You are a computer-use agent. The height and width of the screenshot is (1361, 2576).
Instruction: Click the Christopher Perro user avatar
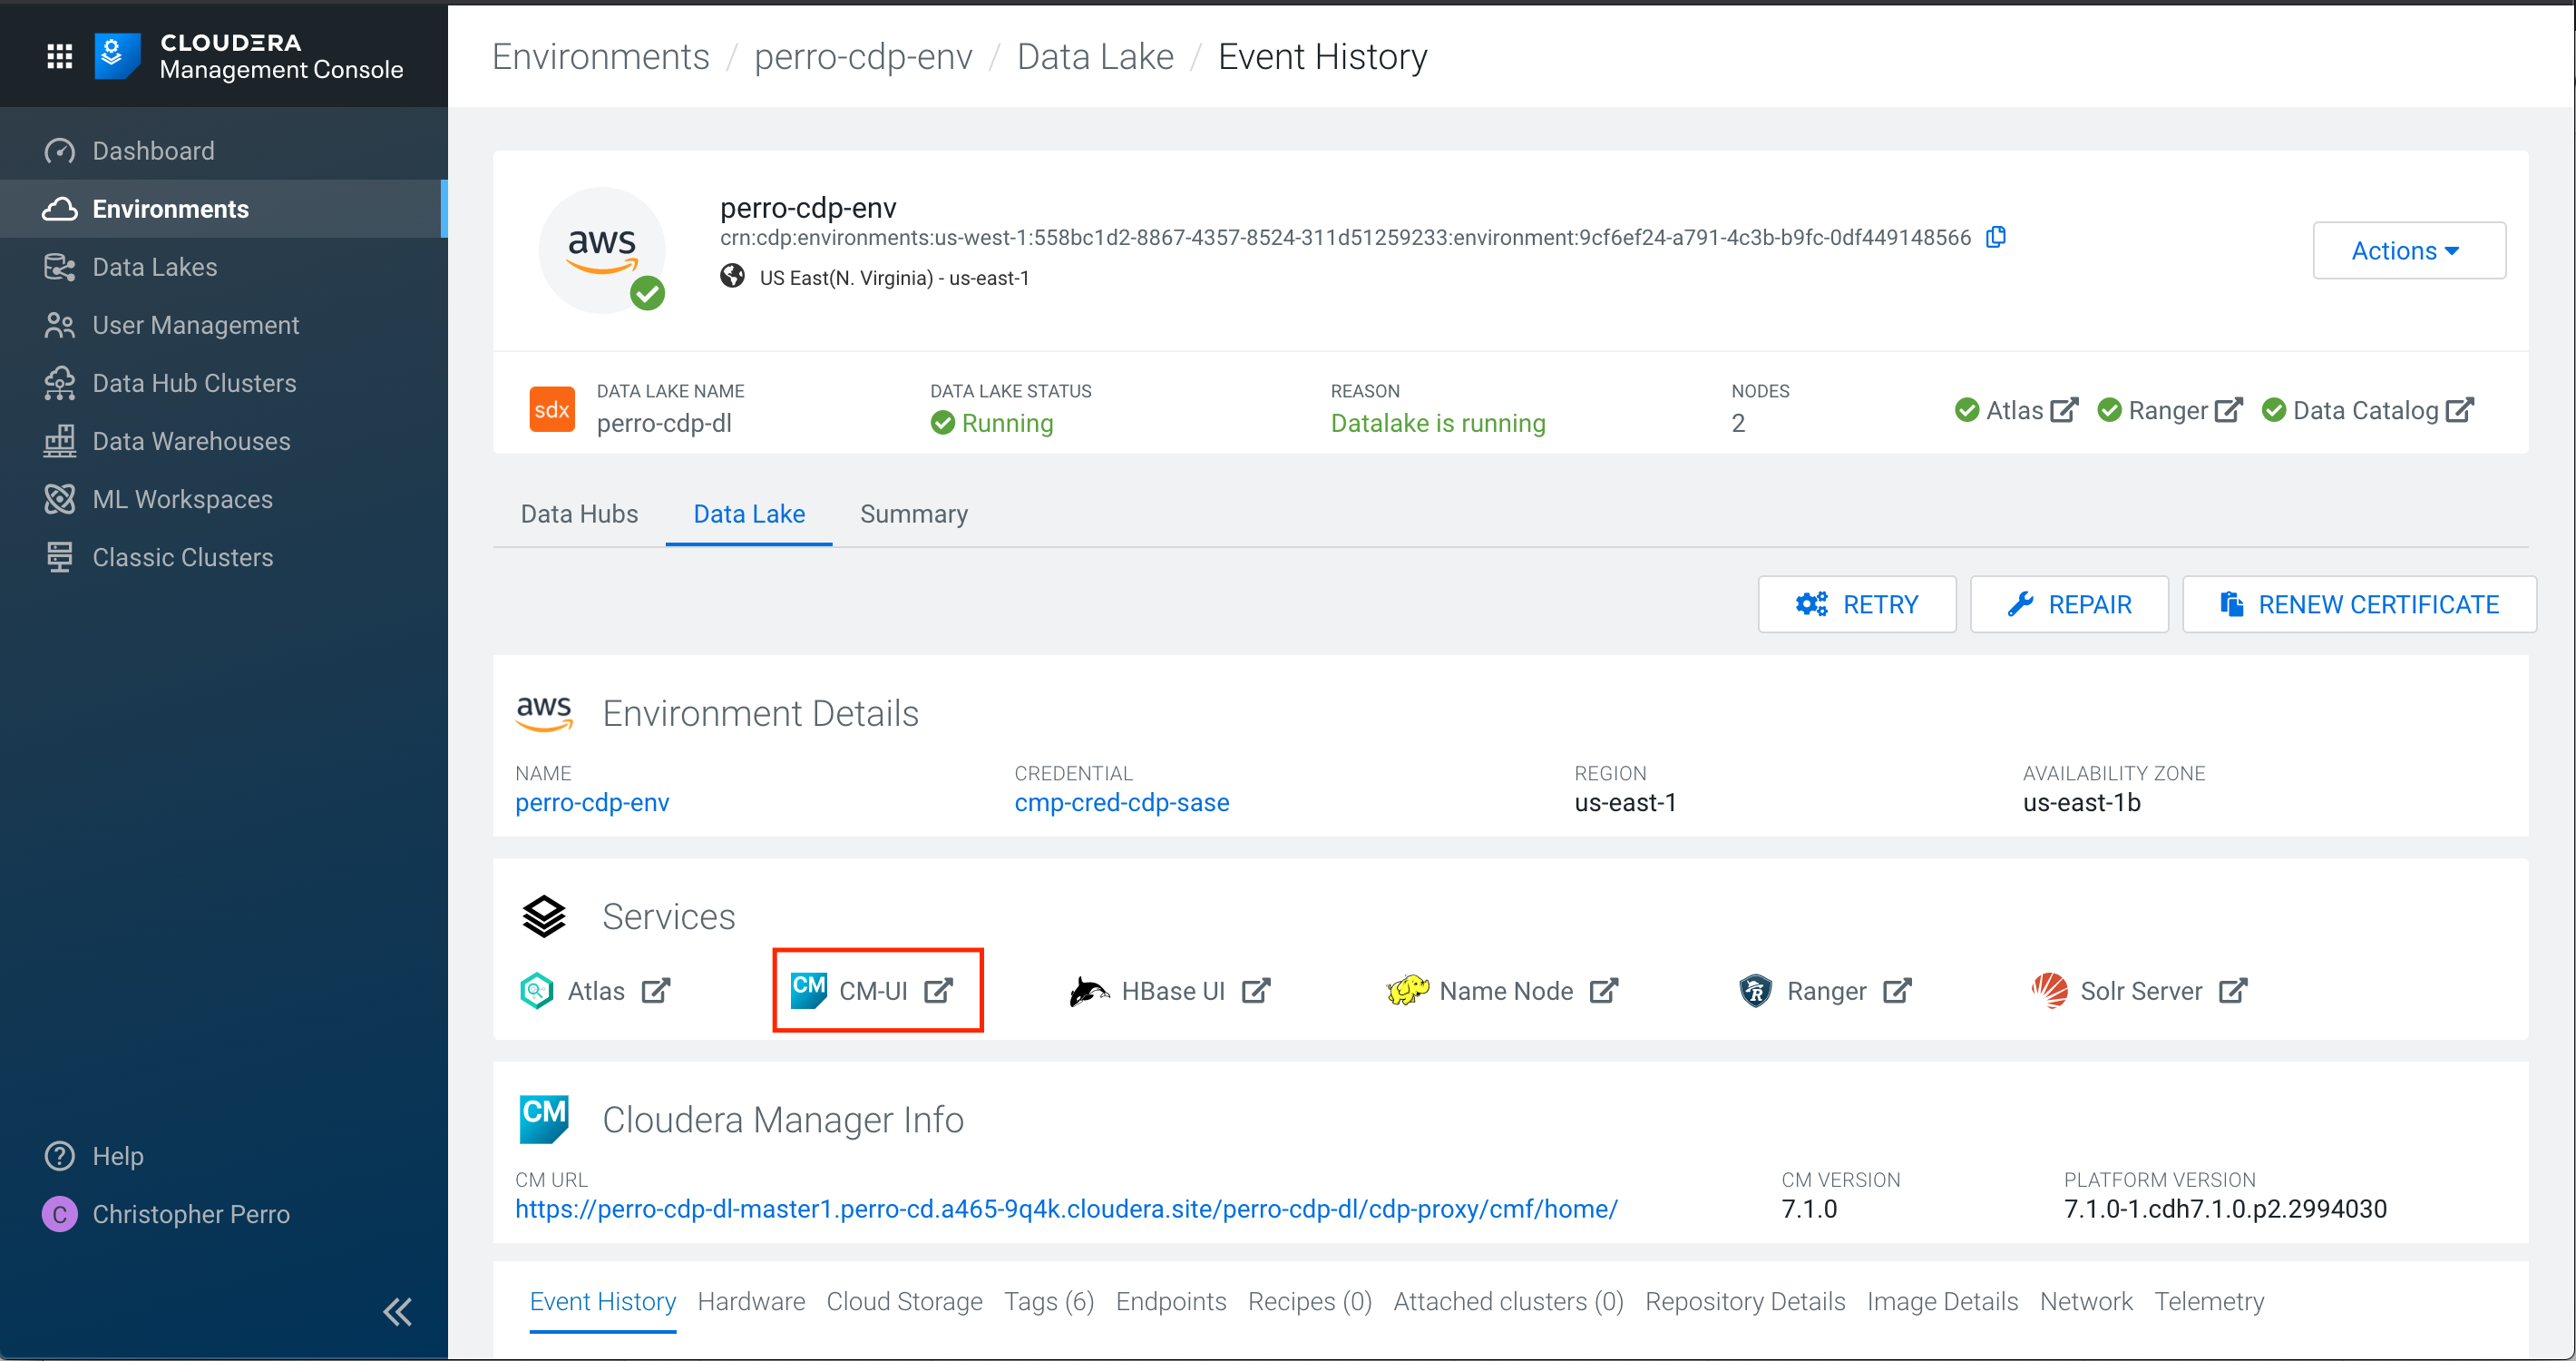pos(59,1213)
